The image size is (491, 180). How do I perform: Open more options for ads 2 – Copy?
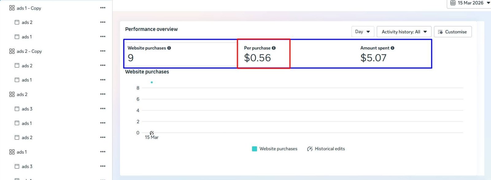click(x=103, y=51)
